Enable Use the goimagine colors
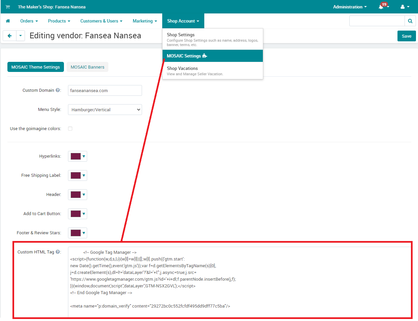 pos(70,128)
